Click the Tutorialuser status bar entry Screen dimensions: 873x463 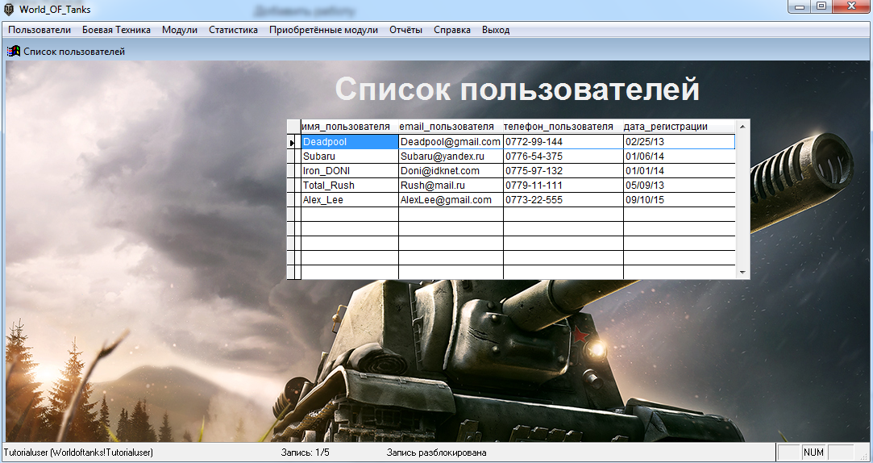pos(78,453)
